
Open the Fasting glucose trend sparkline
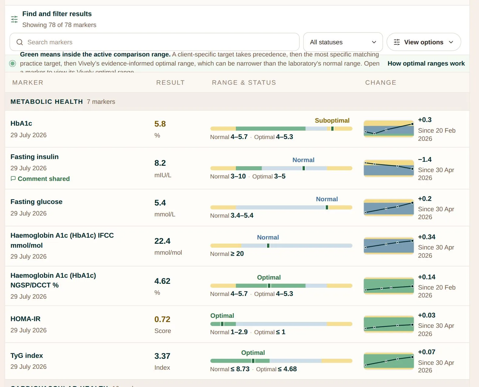(389, 208)
